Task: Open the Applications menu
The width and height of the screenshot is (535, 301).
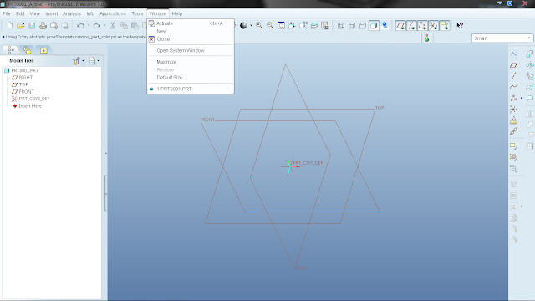Action: pos(113,13)
